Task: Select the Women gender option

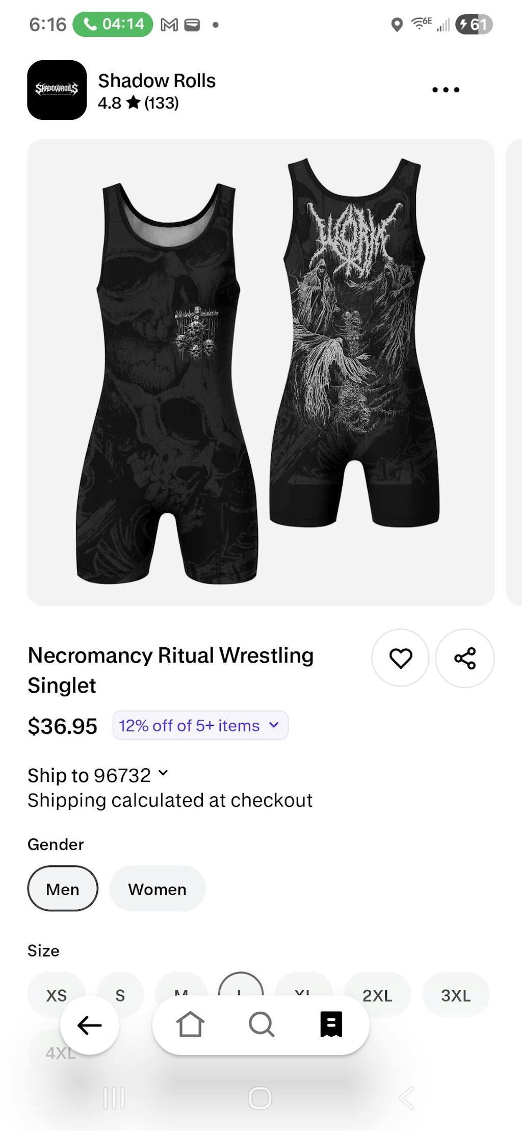Action: click(x=157, y=889)
